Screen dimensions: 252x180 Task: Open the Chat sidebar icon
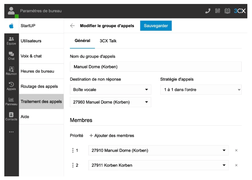[11, 56]
